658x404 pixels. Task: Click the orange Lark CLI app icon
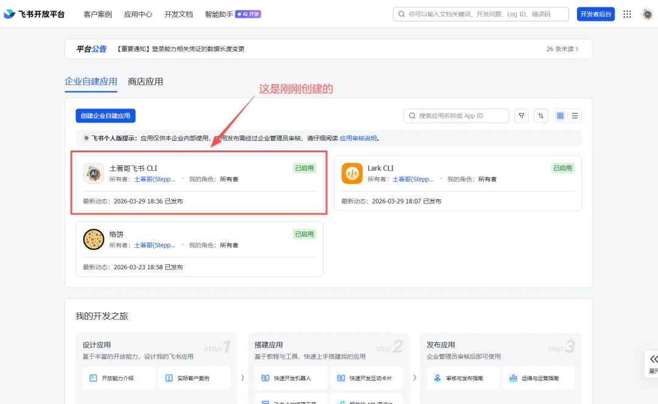[x=352, y=173]
